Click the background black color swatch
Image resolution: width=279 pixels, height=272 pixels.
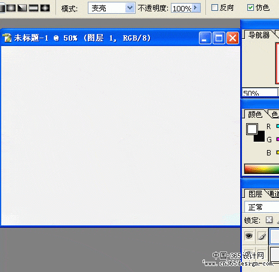[260, 137]
